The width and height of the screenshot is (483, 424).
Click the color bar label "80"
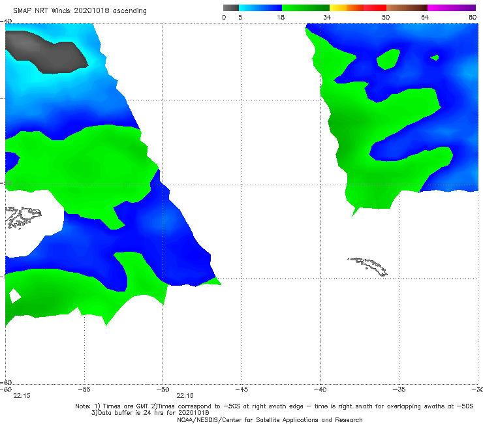(473, 18)
